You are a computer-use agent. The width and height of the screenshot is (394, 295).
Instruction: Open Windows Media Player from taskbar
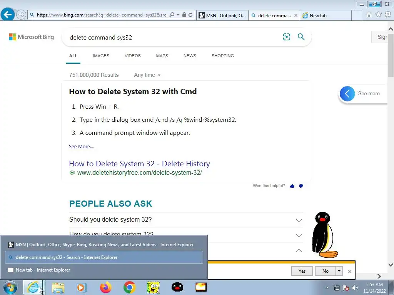[x=82, y=287]
